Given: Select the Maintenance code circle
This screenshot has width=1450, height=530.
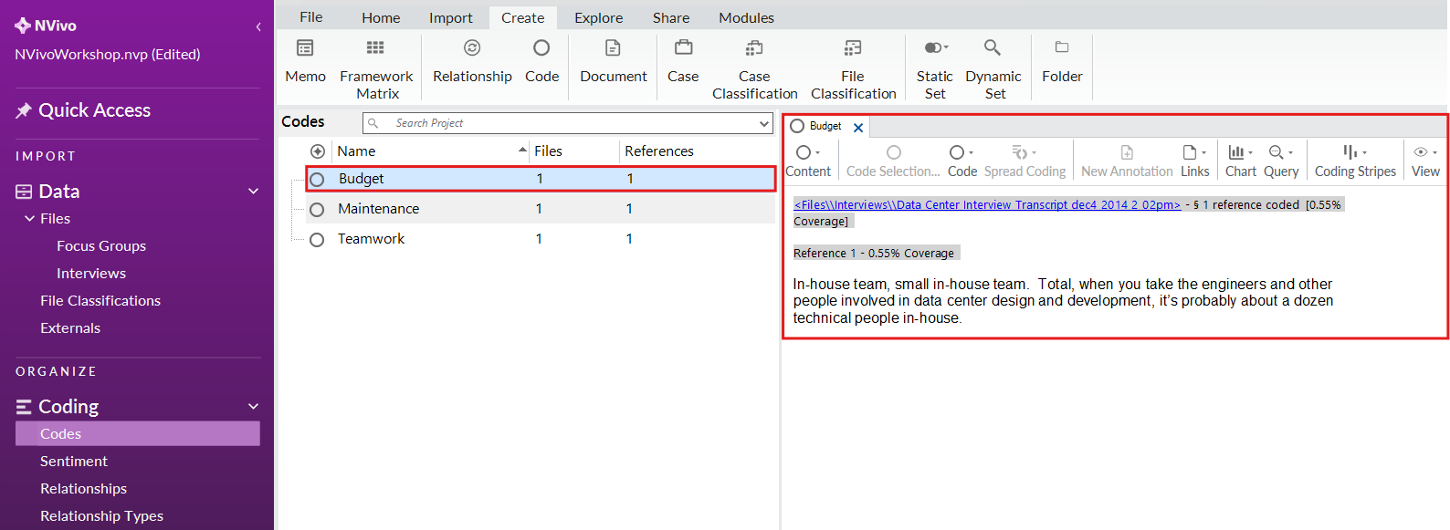Looking at the screenshot, I should 317,210.
